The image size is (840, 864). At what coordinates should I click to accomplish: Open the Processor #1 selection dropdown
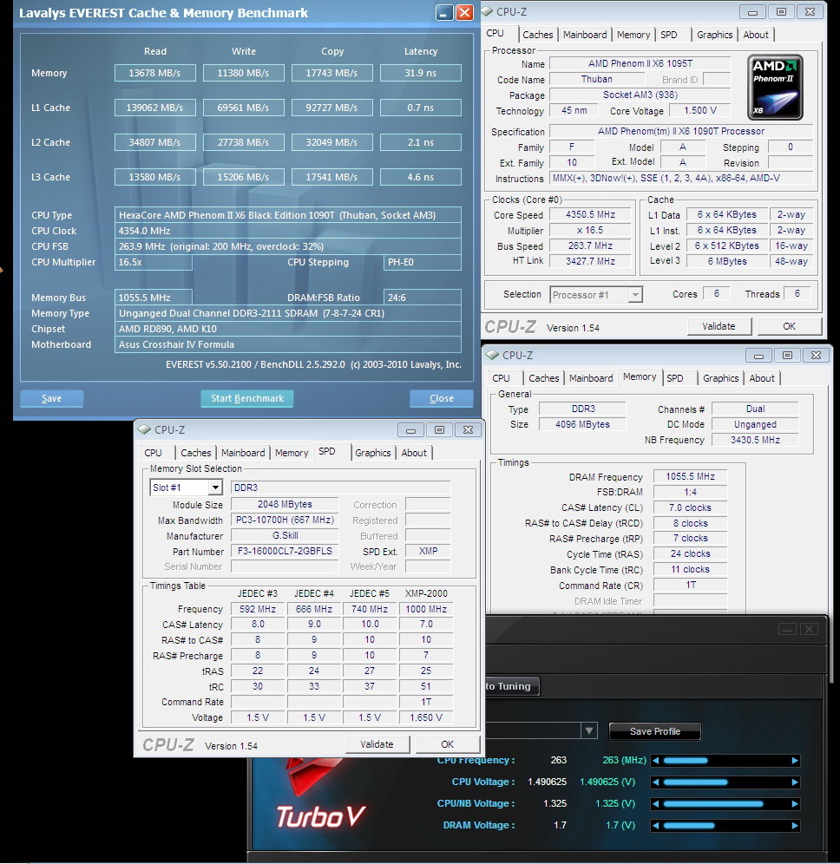[x=635, y=295]
